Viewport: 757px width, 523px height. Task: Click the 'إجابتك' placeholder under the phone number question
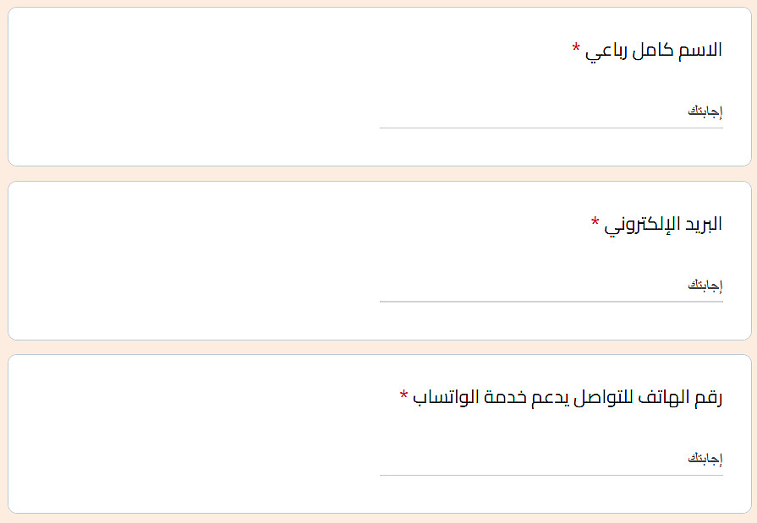[705, 459]
